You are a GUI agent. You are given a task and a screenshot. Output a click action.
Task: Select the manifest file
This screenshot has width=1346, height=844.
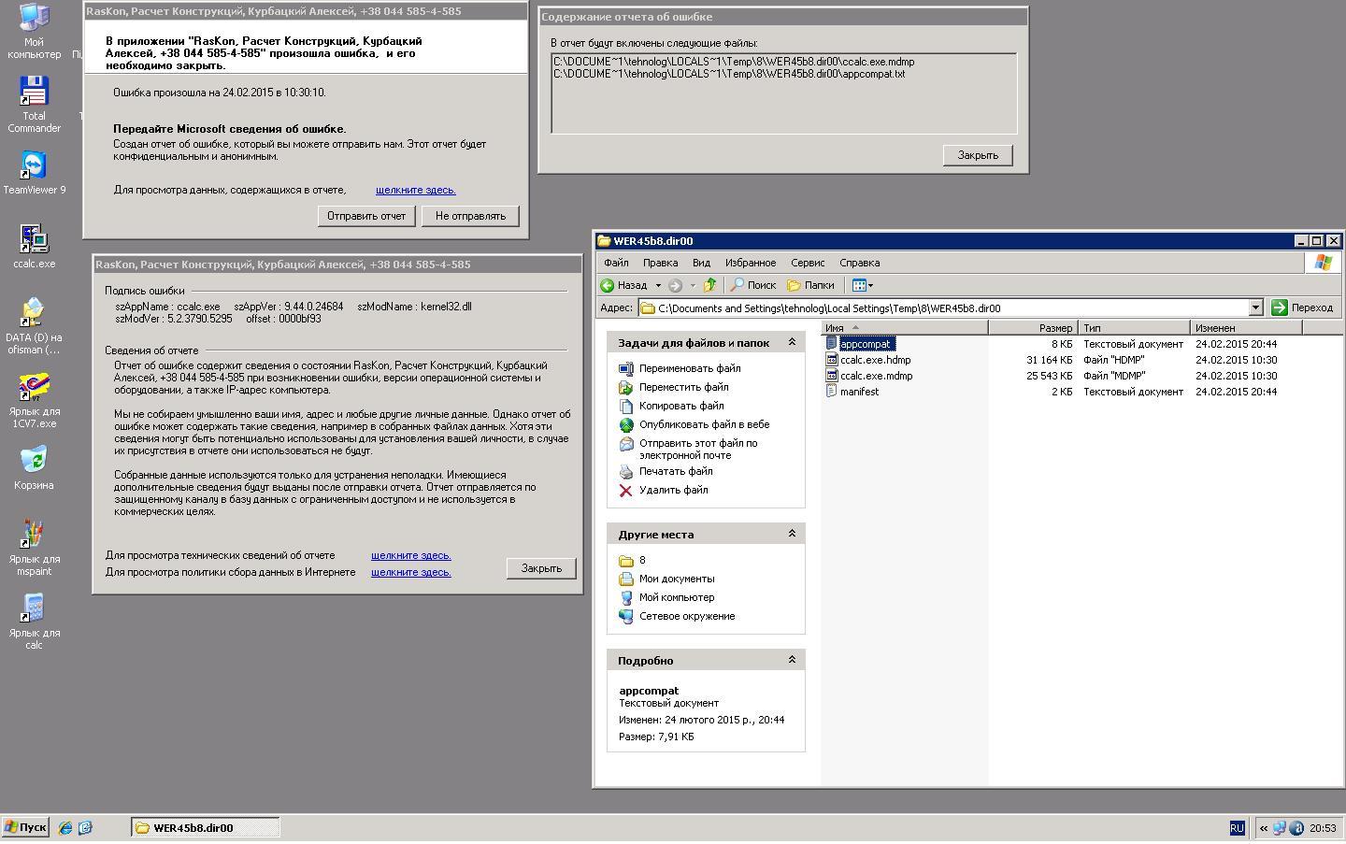(x=852, y=392)
